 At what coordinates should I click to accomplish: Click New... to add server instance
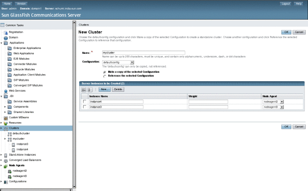[105, 90]
